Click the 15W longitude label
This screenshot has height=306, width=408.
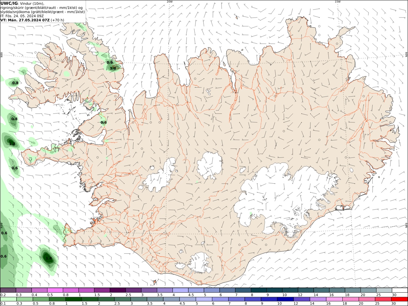point(338,2)
